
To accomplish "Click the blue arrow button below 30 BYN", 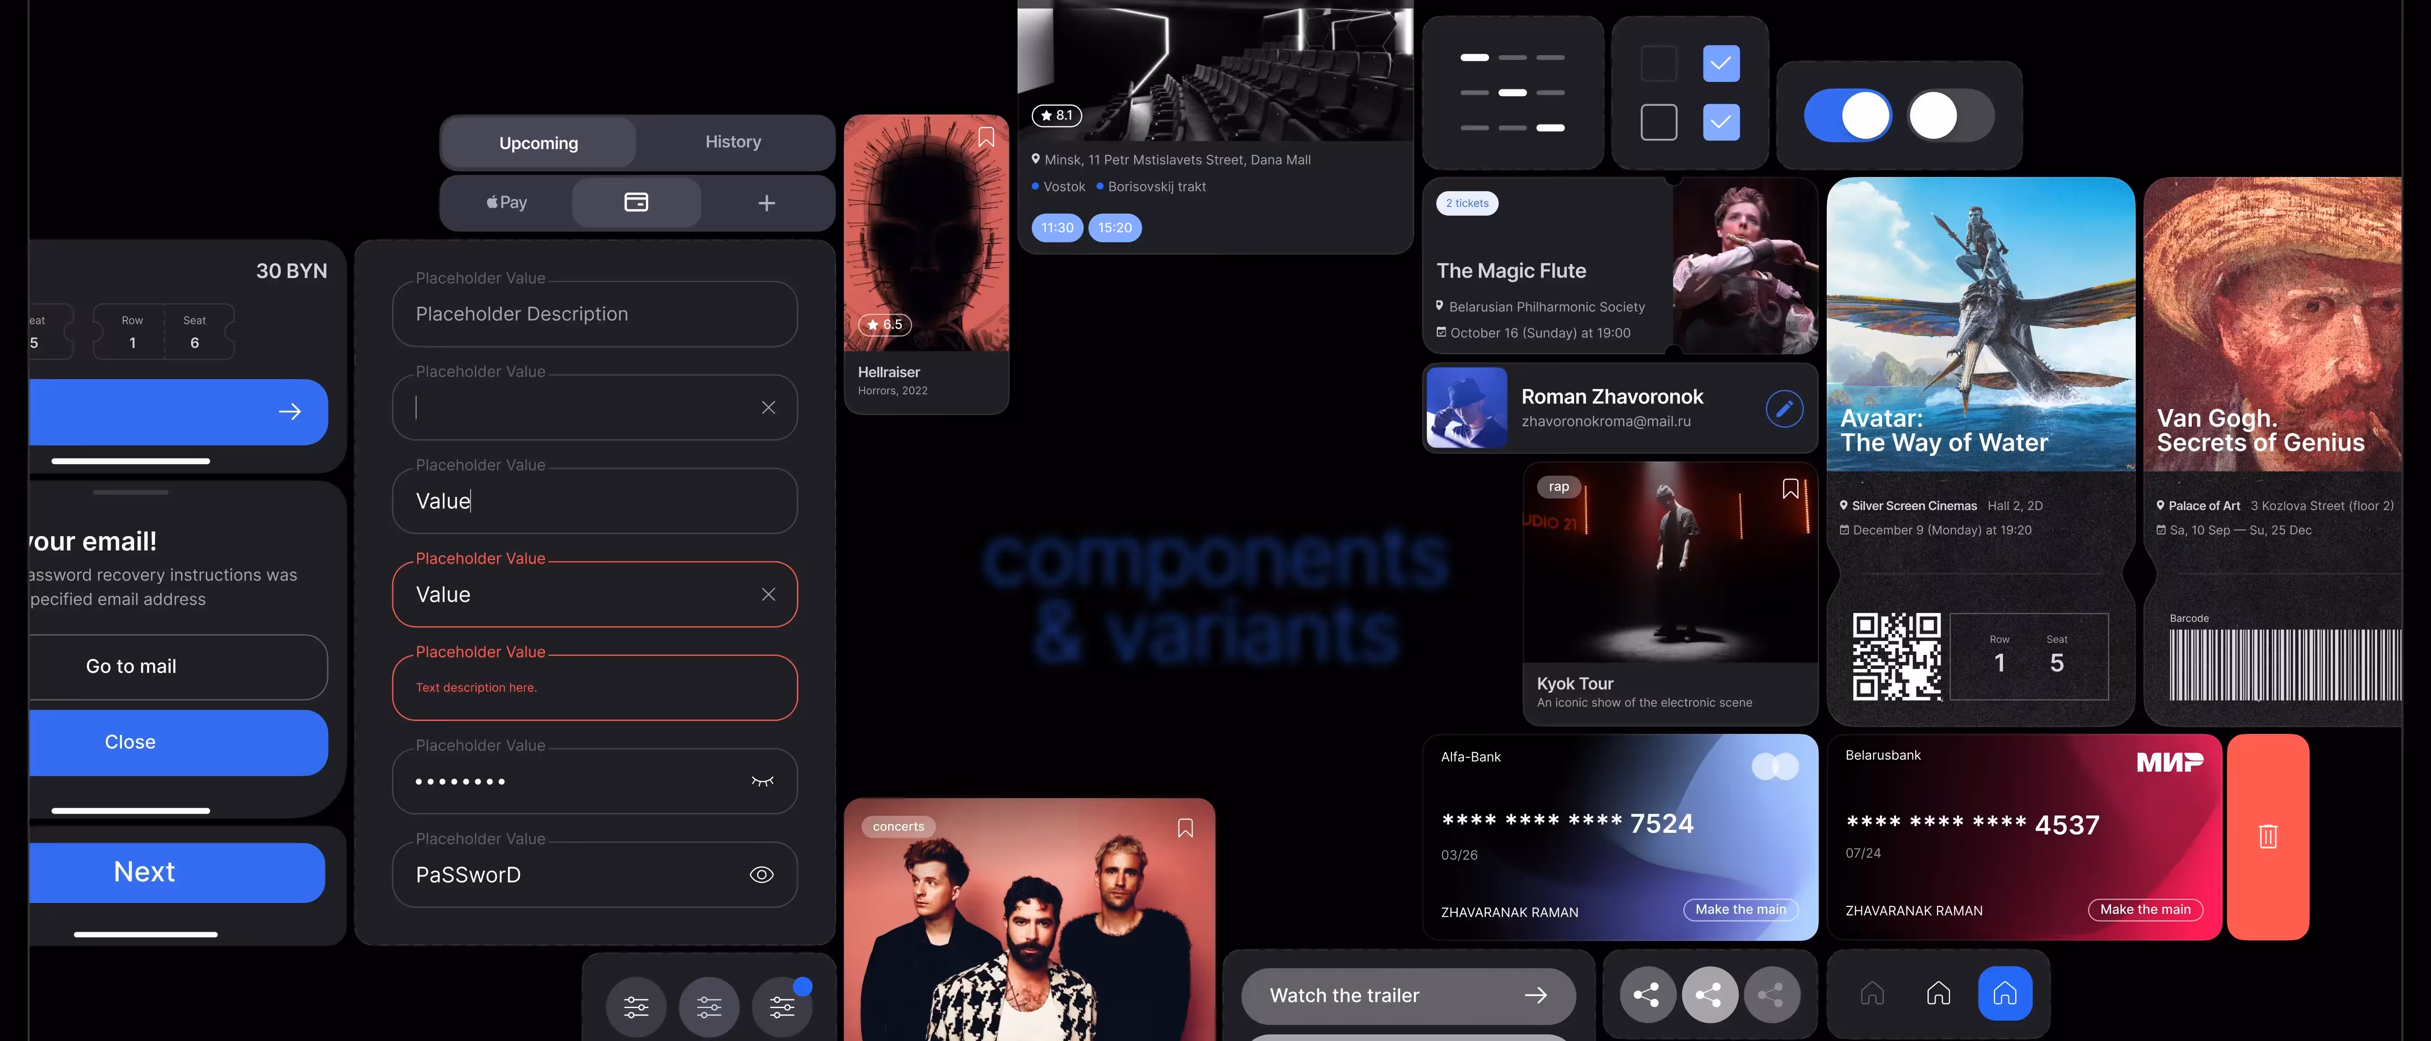I will (x=178, y=412).
